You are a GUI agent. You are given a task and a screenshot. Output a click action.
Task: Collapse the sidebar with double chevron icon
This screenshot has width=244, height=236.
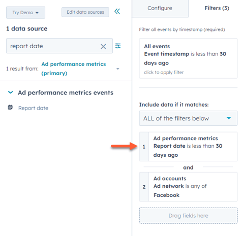point(117,12)
